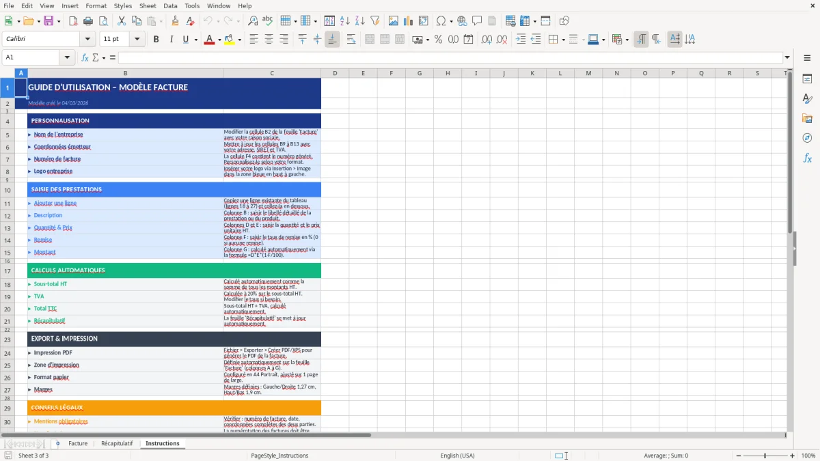Toggle Print Preview icon
The image size is (820, 461).
(102, 21)
